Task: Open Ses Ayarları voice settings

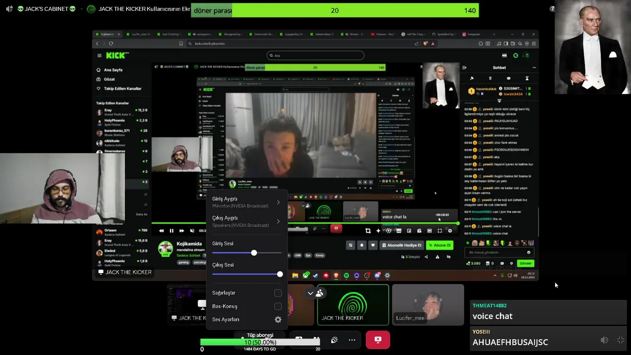Action: coord(246,319)
